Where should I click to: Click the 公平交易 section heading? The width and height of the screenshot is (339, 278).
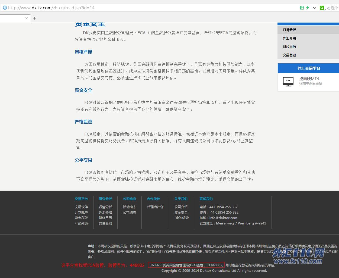[x=83, y=160]
